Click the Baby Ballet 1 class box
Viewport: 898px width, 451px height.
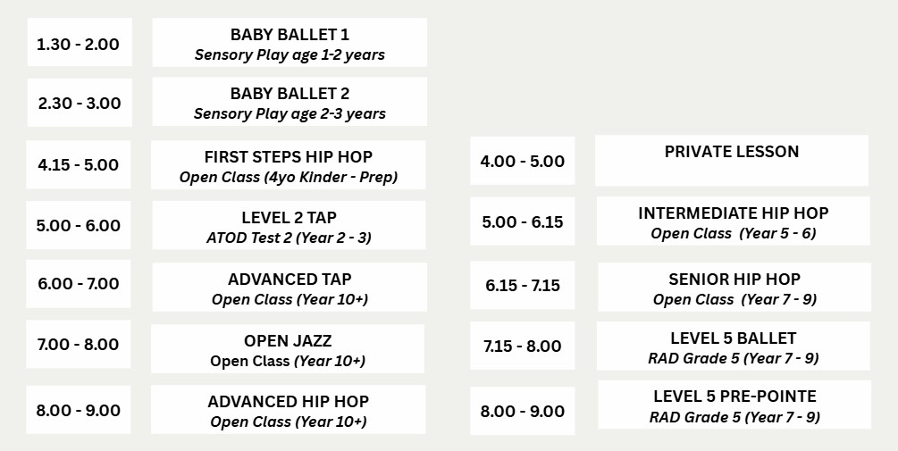[290, 44]
